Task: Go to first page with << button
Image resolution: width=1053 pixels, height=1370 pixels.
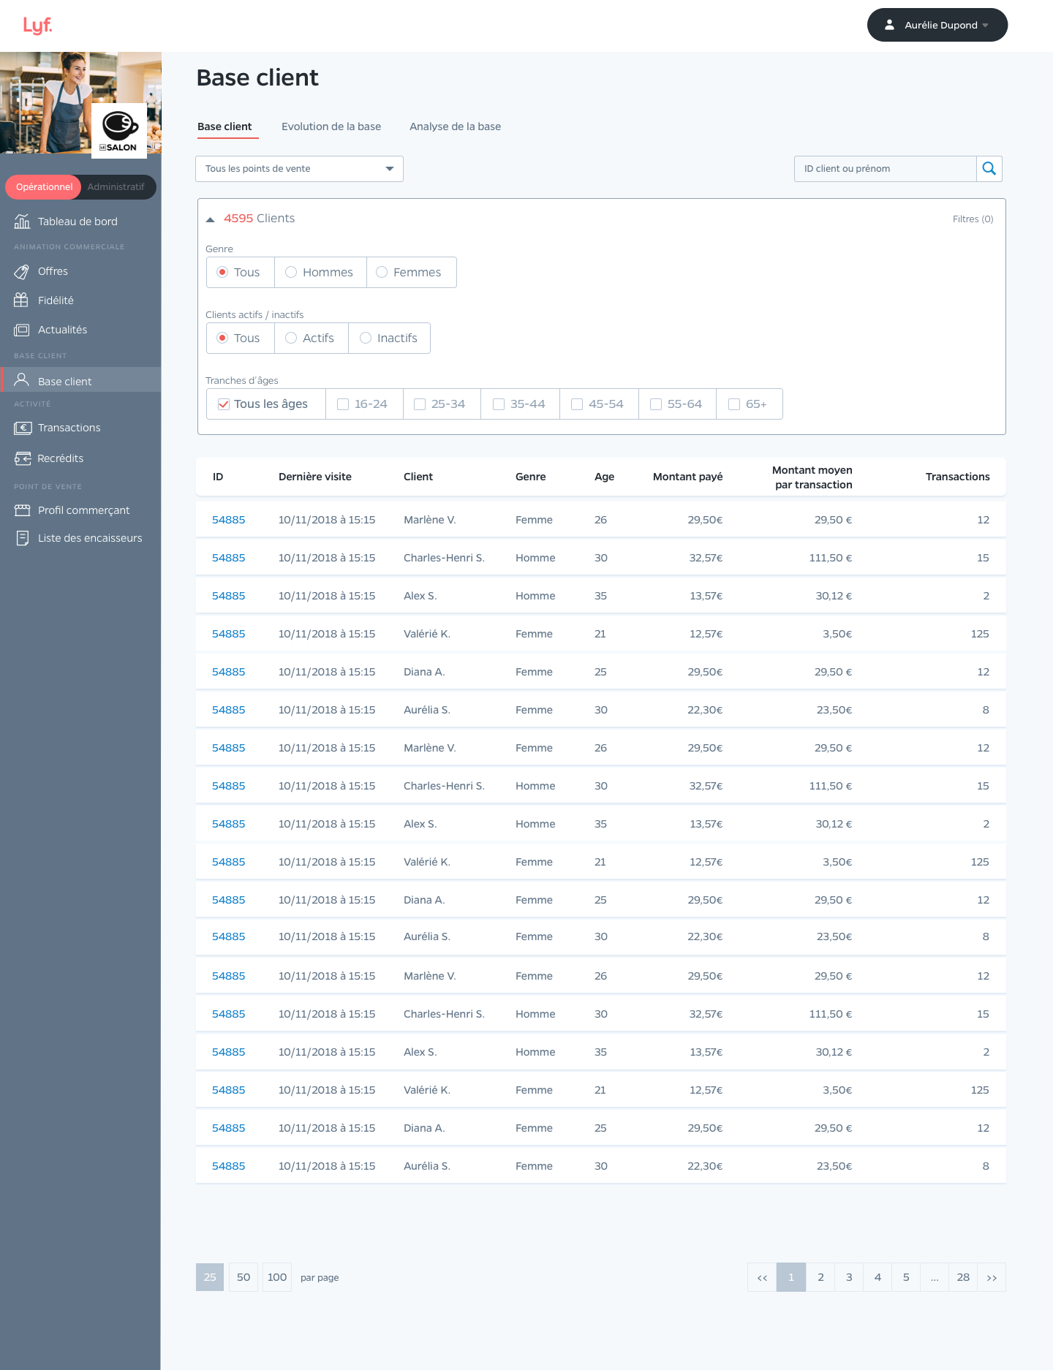Action: (x=762, y=1277)
